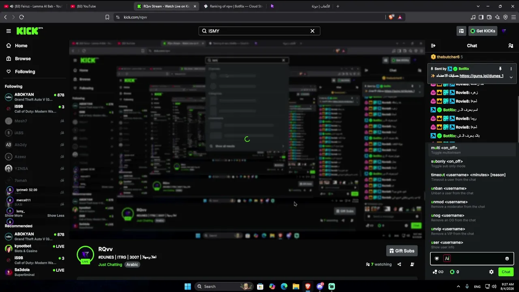Open Following in the Kick sidebar
Screen dimensions: 519x292
(25, 71)
